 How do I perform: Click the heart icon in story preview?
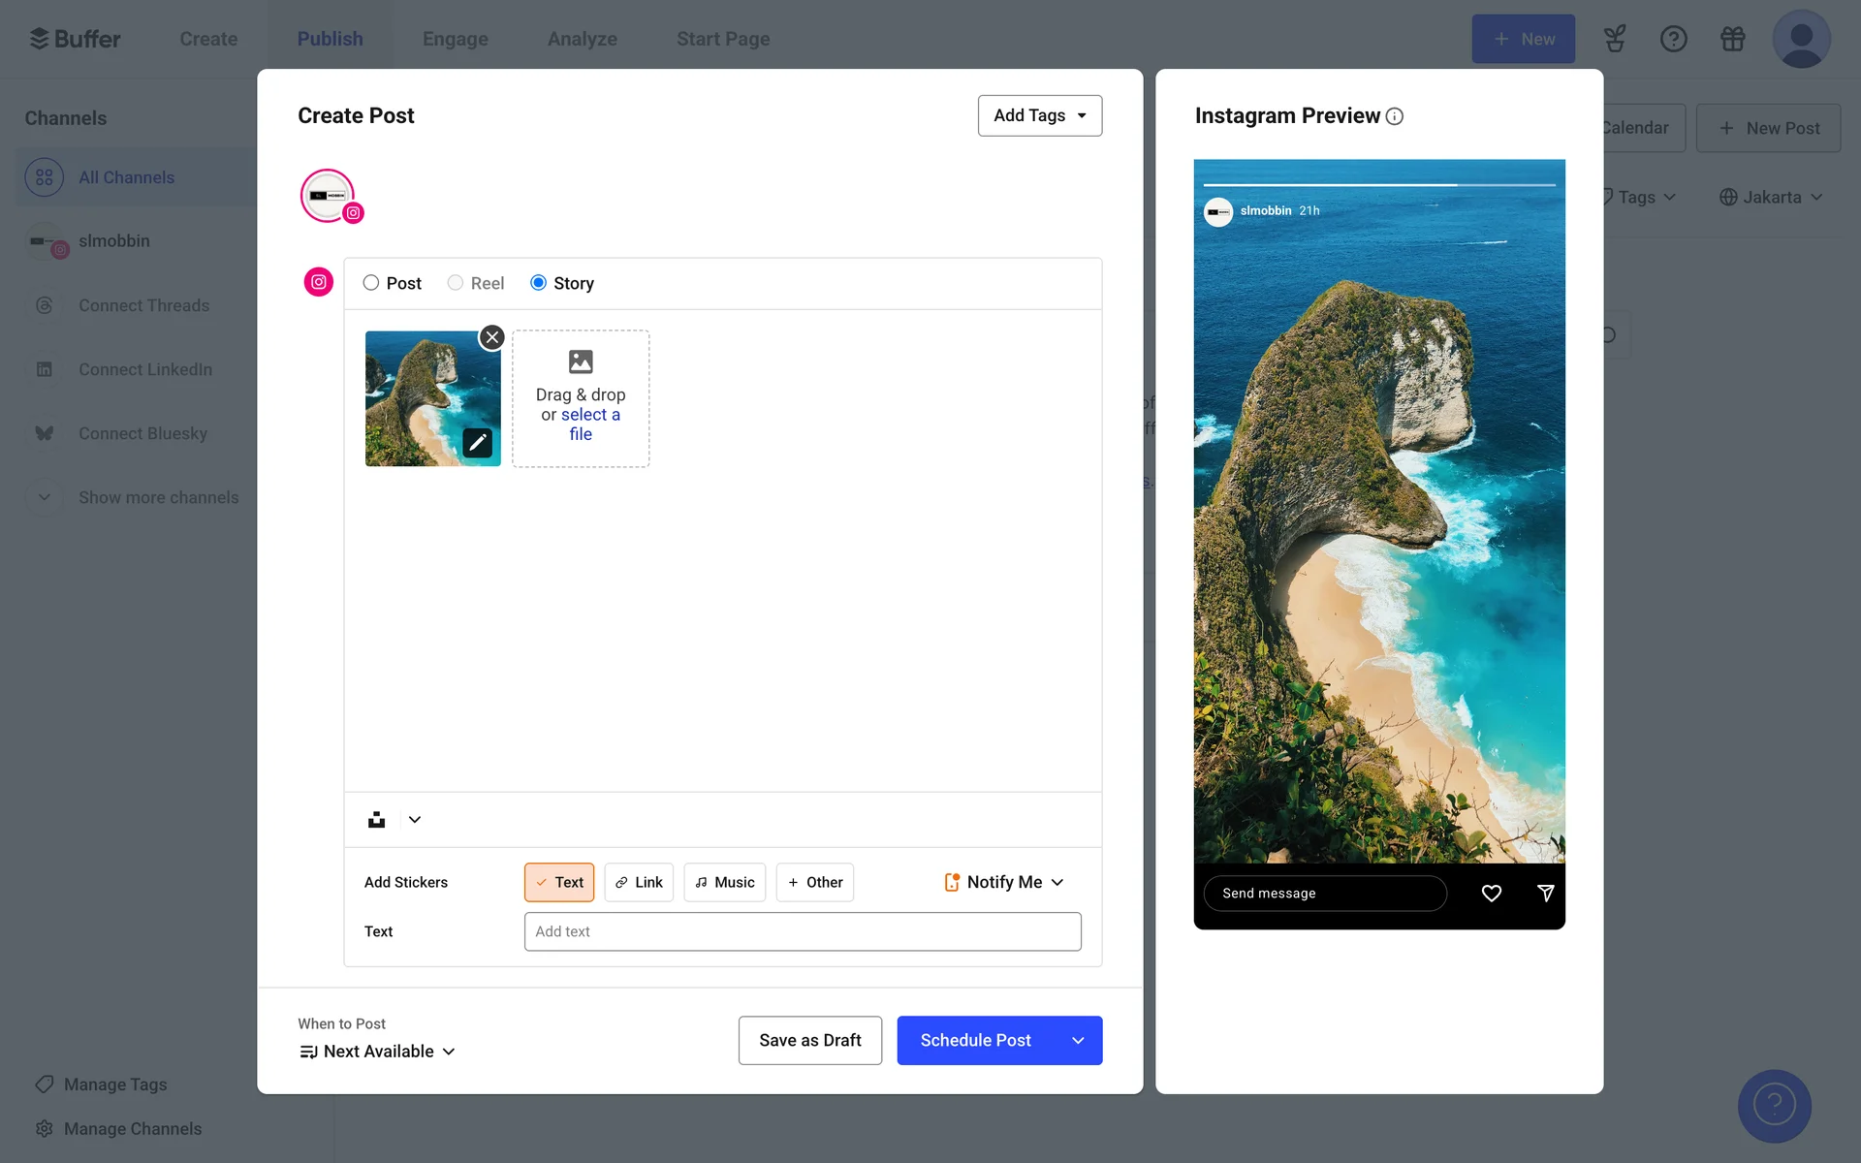pos(1491,893)
